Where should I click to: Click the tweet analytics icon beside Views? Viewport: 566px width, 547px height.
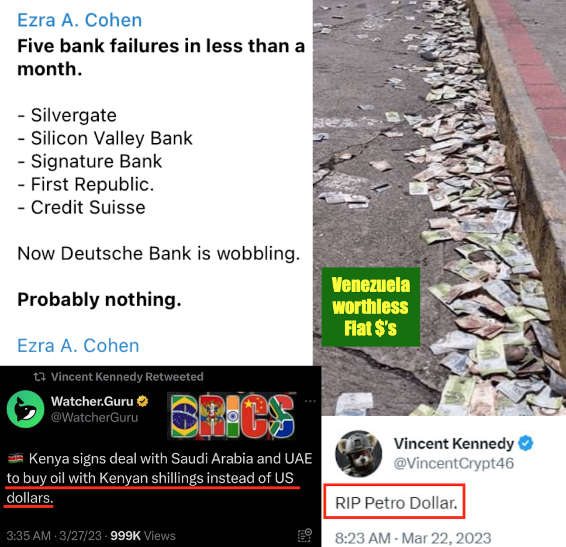305,535
